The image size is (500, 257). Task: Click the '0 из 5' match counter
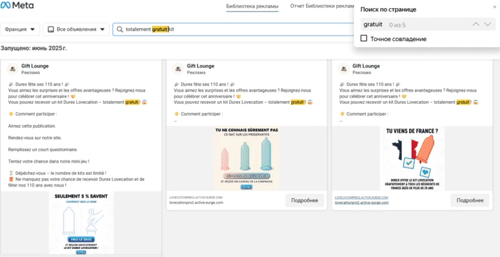pyautogui.click(x=397, y=25)
